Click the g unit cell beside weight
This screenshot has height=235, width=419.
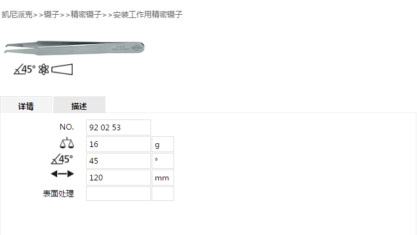(163, 144)
